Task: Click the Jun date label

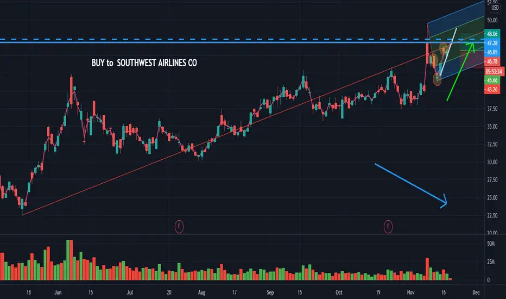Action: (58, 292)
